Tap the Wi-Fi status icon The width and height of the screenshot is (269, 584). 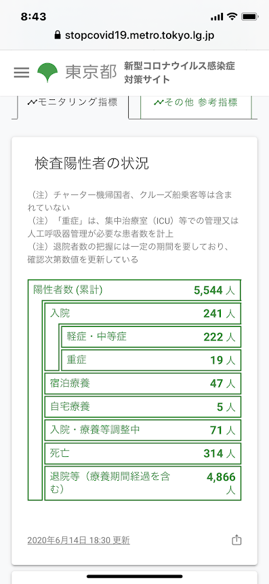tap(232, 17)
